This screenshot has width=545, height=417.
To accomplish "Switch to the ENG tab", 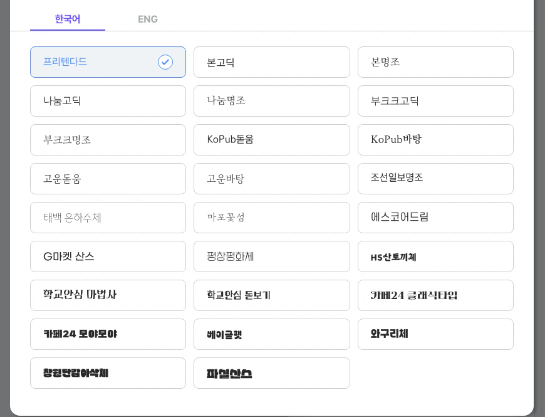I will point(148,19).
